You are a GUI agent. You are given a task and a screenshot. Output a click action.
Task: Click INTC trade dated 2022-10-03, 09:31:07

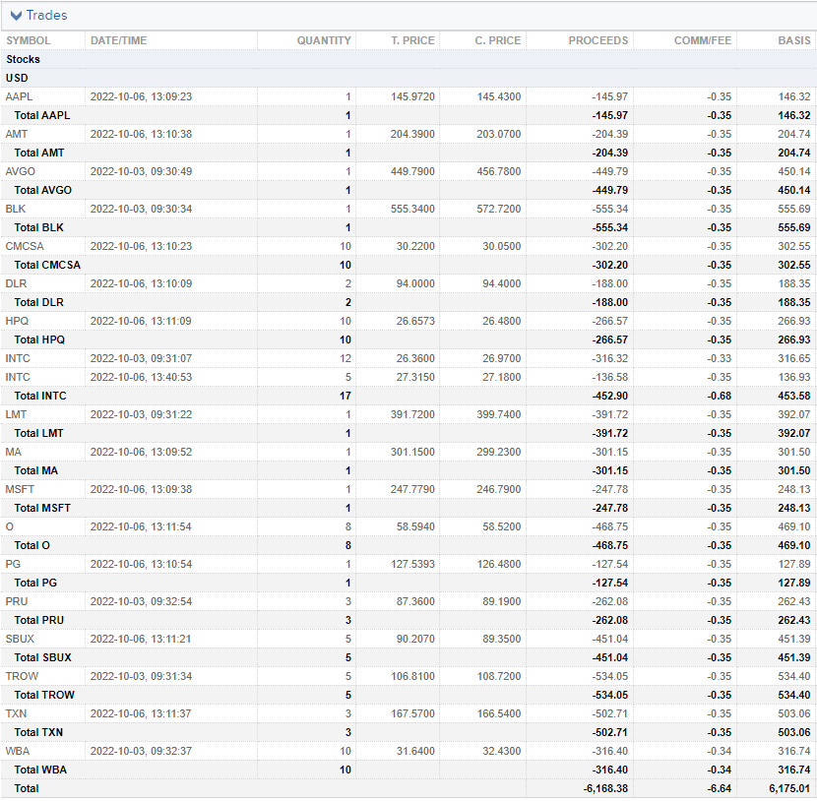[141, 359]
